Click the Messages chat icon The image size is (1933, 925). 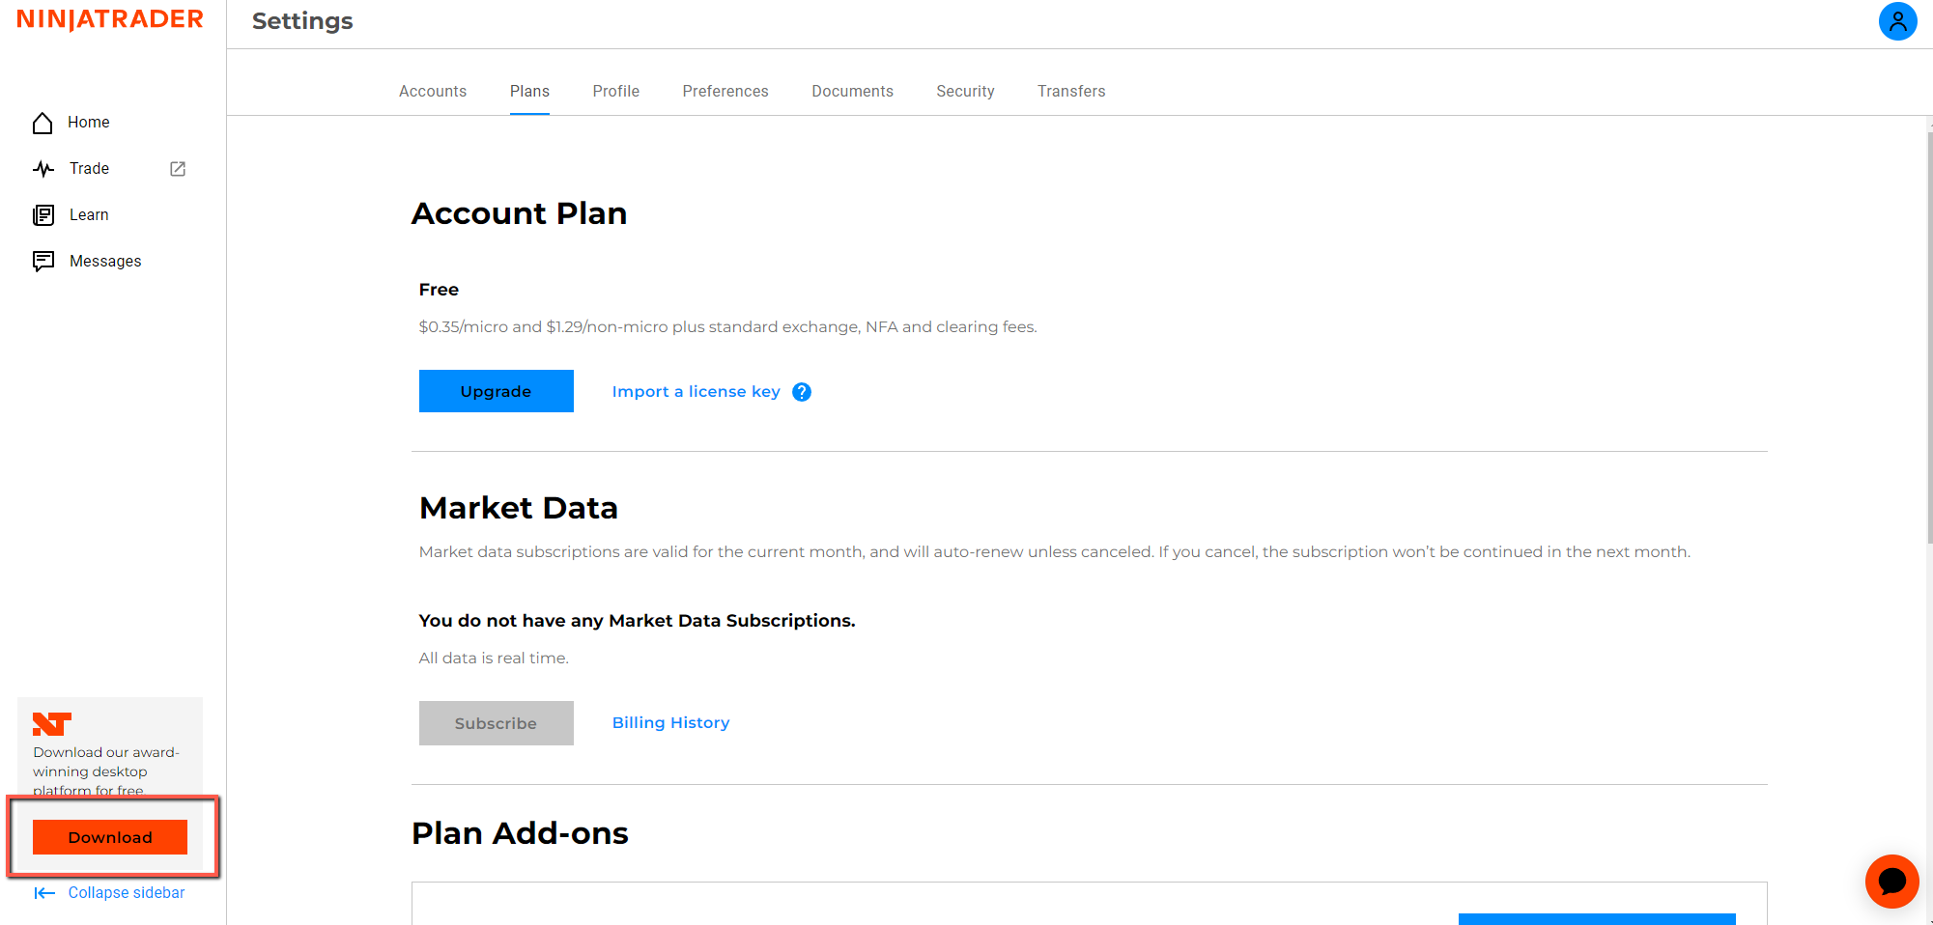tap(43, 262)
